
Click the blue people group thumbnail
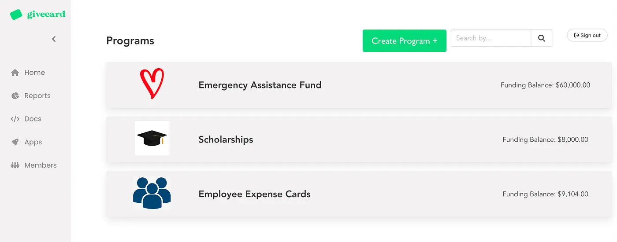(x=152, y=193)
